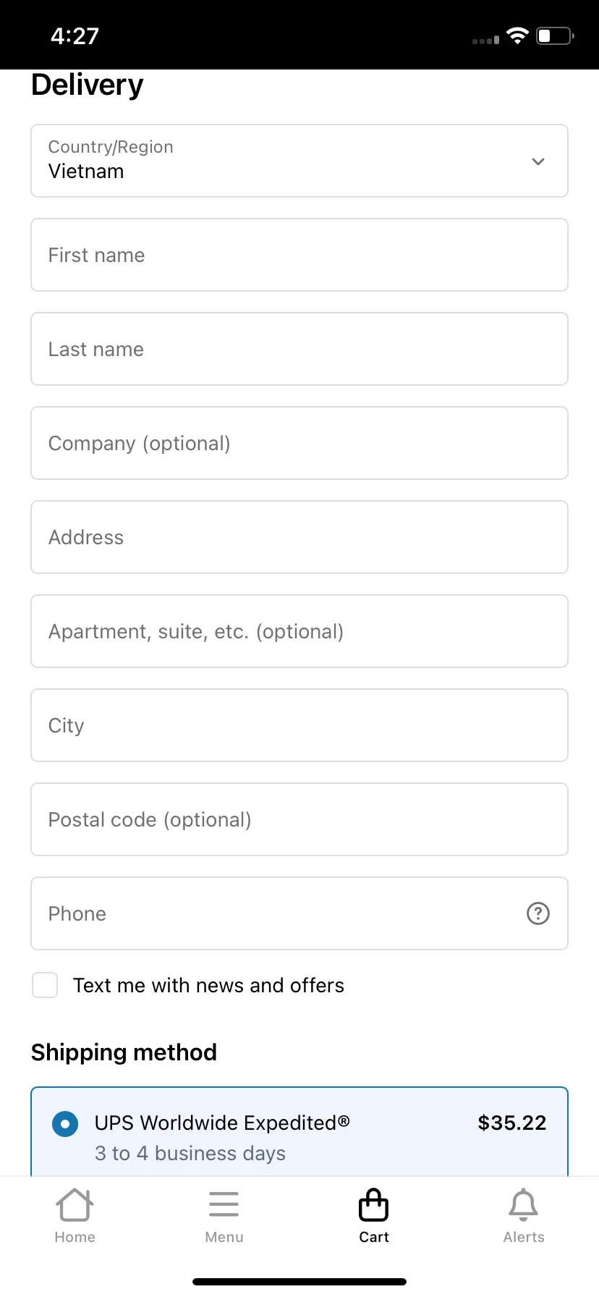
Task: Select UPS Worldwide Expedited radio button
Action: 65,1124
